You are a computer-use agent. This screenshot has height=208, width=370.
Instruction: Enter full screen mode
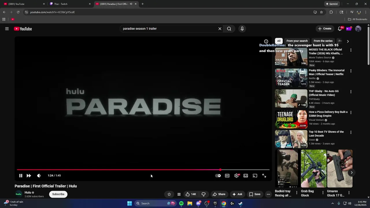tap(264, 176)
